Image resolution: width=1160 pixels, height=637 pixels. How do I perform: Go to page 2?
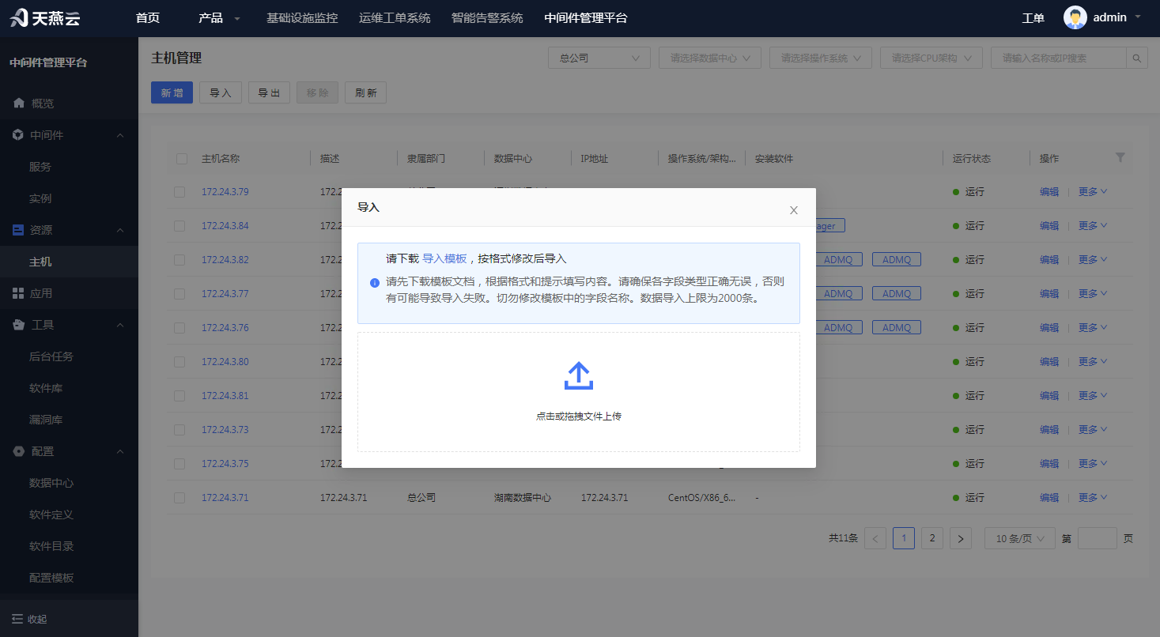click(932, 538)
